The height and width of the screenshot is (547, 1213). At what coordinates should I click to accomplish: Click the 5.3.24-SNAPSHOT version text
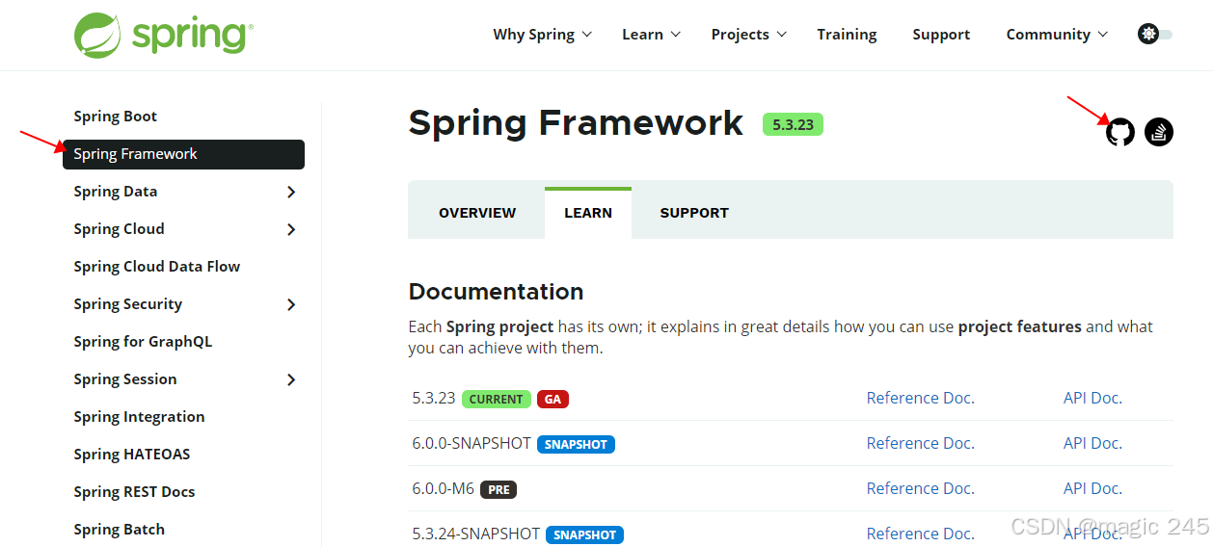pos(475,534)
